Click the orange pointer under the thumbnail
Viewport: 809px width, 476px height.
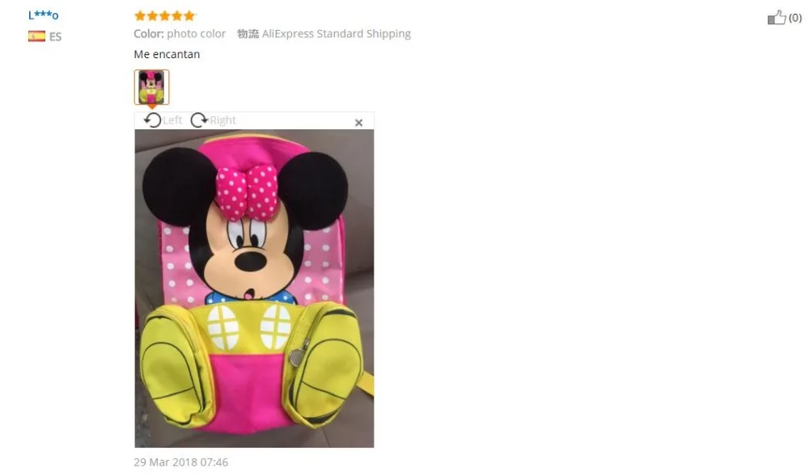coord(152,107)
